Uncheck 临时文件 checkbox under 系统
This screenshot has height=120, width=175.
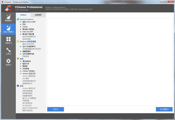(x=21, y=64)
